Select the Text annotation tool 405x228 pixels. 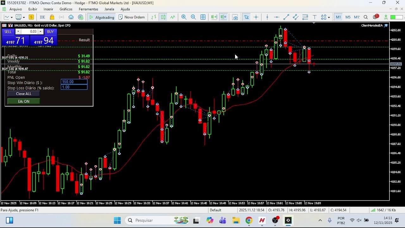tap(315, 17)
